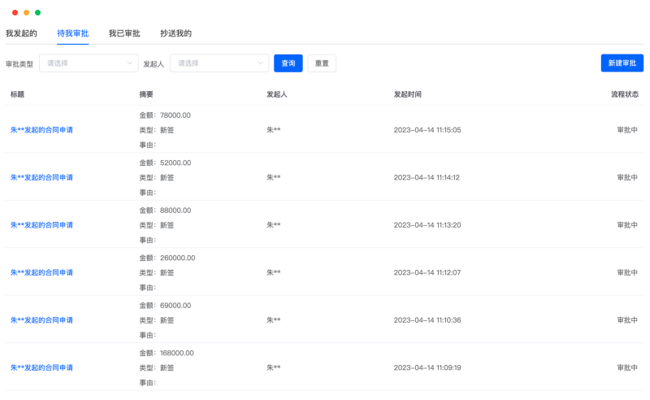Click timestamp 2023-04-14 11:15:05
This screenshot has width=650, height=400.
coord(427,130)
